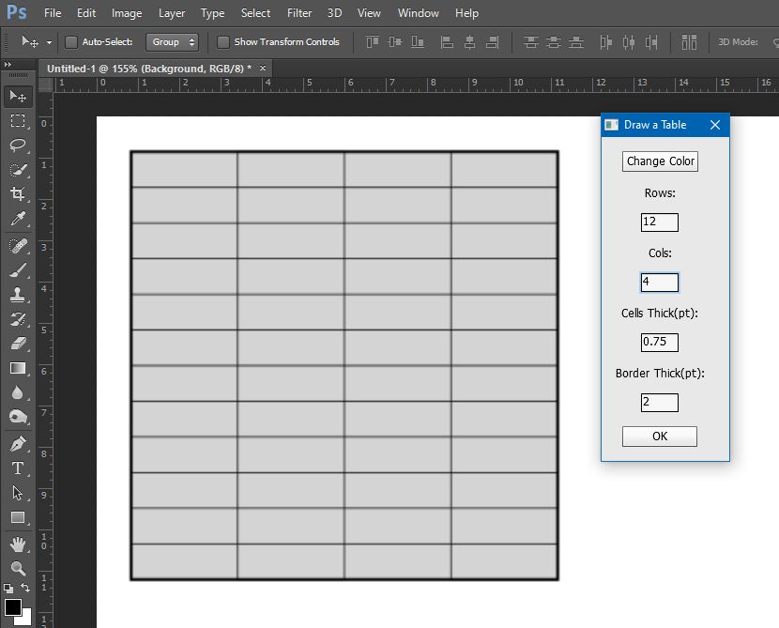
Task: Open the Group auto-select dropdown
Action: tap(172, 42)
